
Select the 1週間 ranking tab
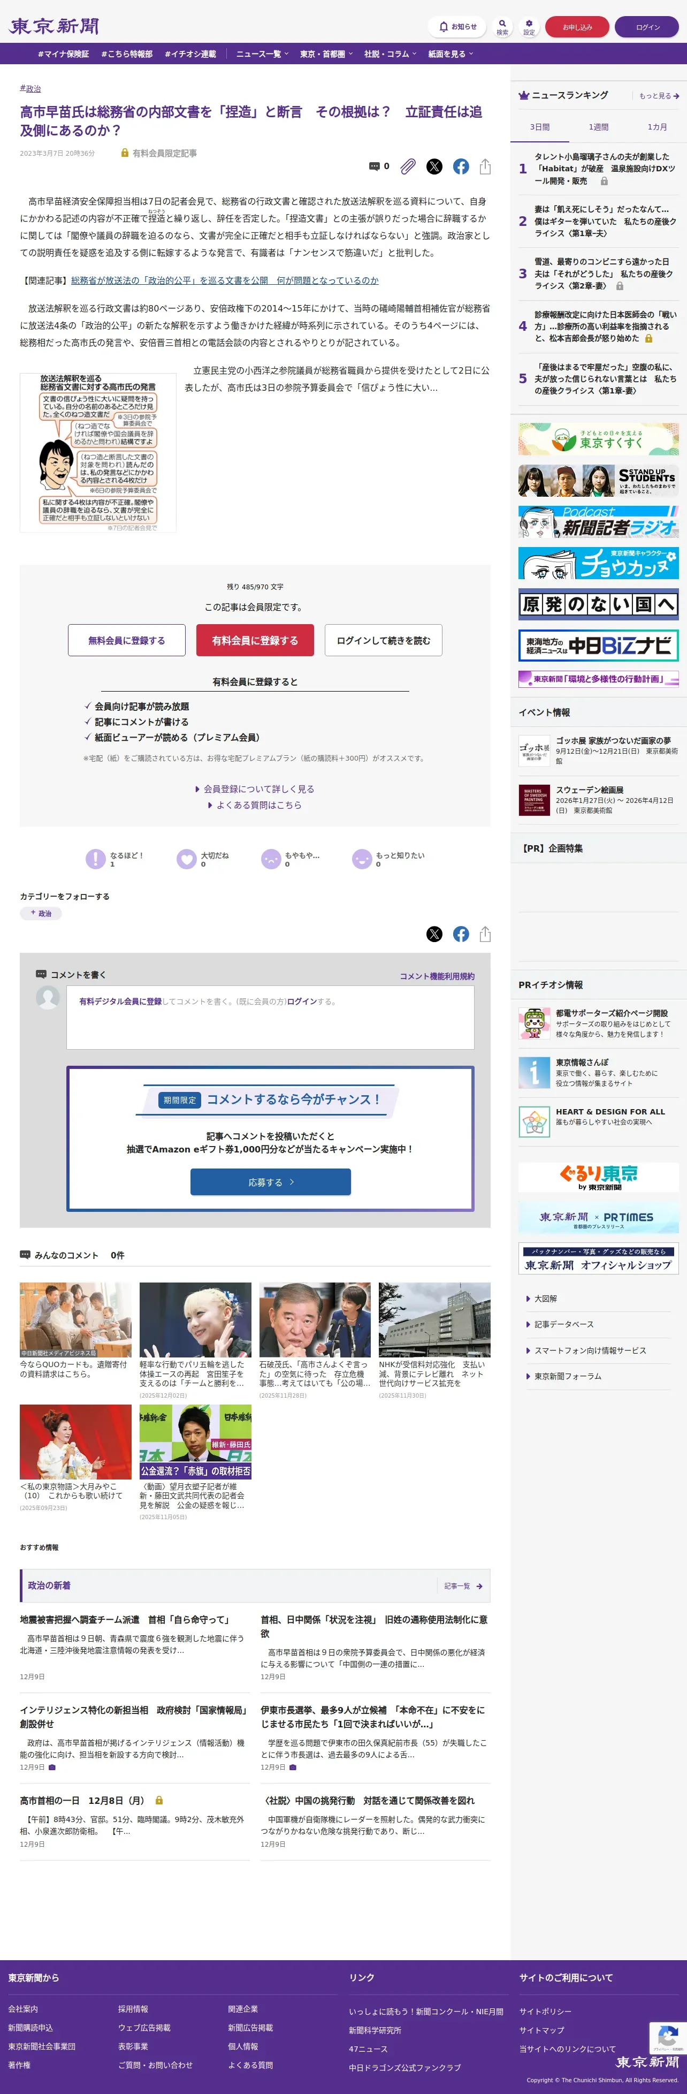[598, 127]
